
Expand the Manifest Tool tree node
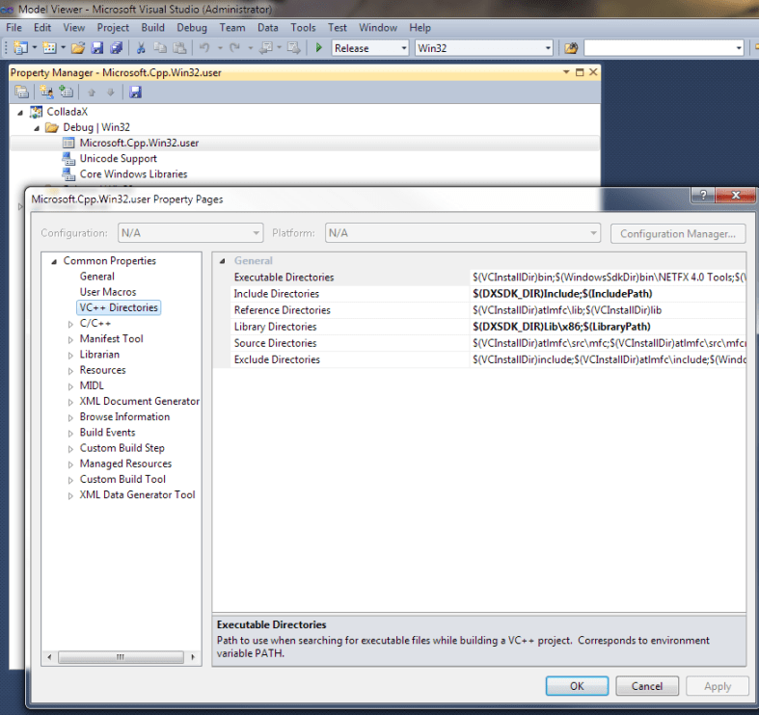click(71, 339)
